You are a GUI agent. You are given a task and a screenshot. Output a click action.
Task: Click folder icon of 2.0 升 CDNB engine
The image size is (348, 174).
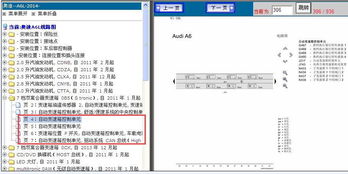point(11,63)
